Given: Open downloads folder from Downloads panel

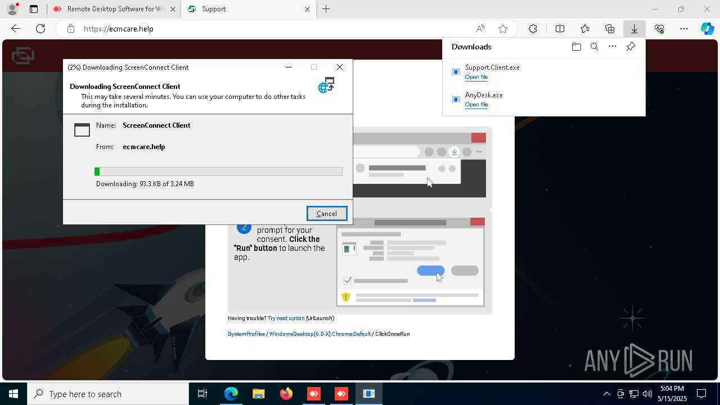Looking at the screenshot, I should [576, 47].
